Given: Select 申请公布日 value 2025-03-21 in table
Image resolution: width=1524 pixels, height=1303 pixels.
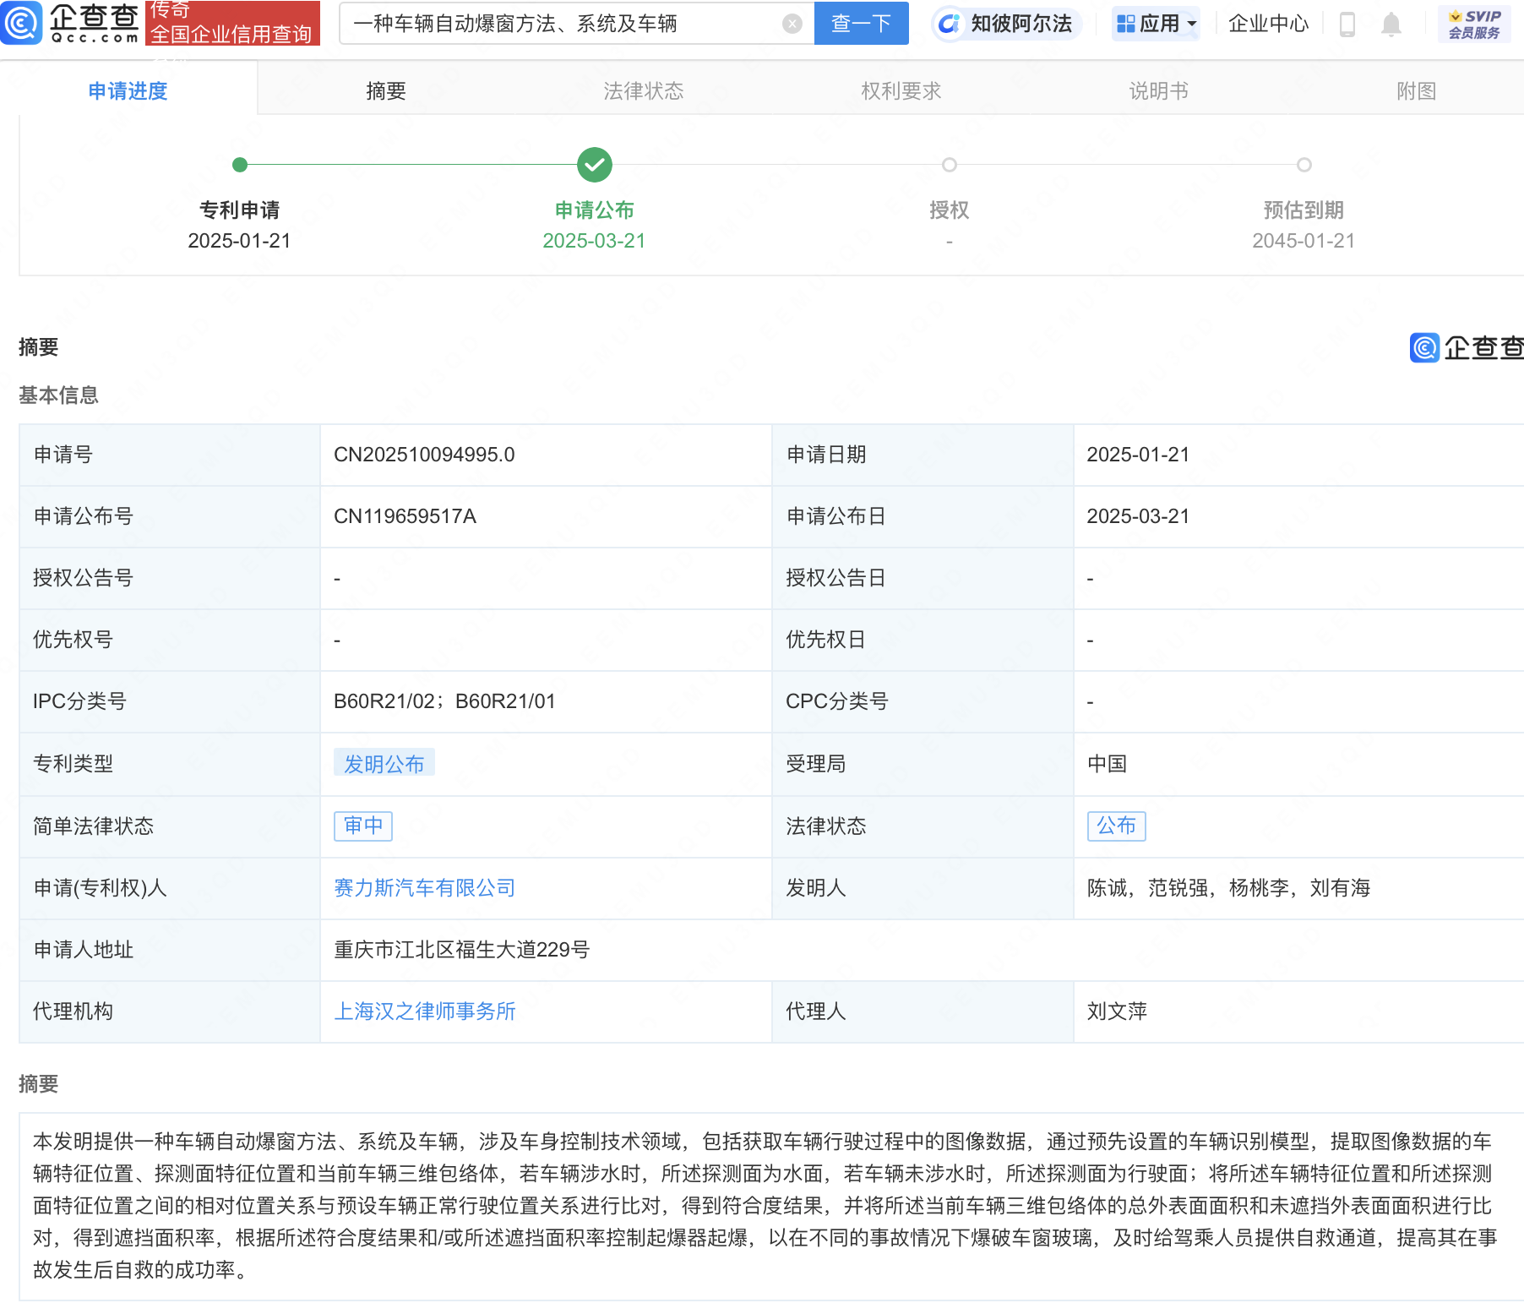Looking at the screenshot, I should [x=1138, y=516].
